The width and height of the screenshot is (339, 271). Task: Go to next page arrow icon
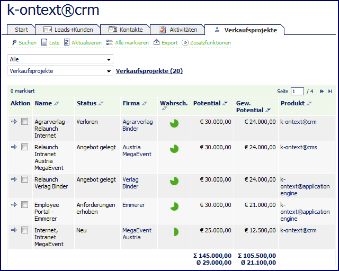(x=322, y=92)
